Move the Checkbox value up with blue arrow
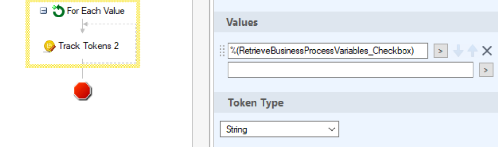The height and width of the screenshot is (147, 498). coord(473,51)
